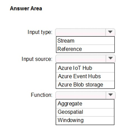Open the Function dropdown arrow
Viewport: 121px width, 136px height.
click(x=110, y=95)
